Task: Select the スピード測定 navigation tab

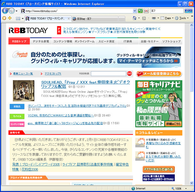Action: point(106,41)
